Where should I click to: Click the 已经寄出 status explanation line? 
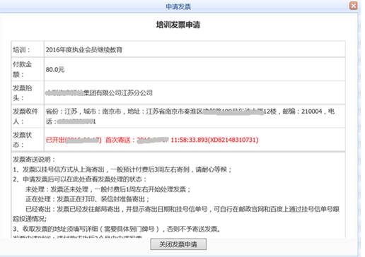[176, 214]
